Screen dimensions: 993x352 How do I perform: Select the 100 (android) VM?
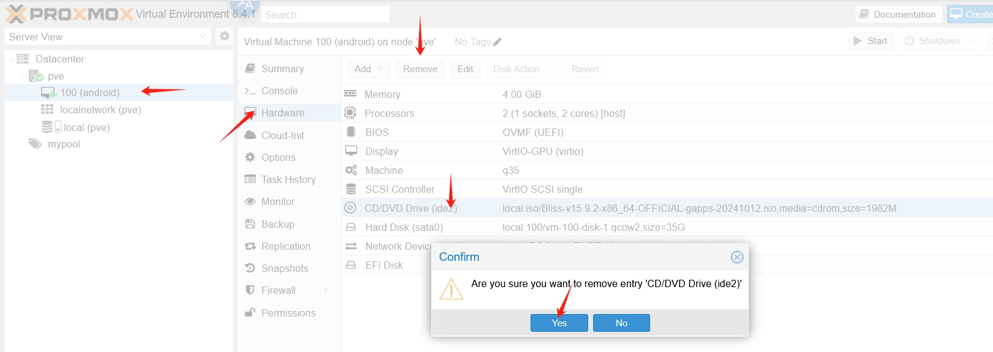coord(90,92)
